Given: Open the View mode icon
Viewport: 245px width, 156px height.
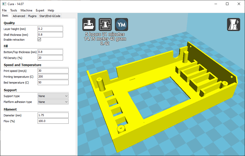Looking at the screenshot, I should 234,24.
